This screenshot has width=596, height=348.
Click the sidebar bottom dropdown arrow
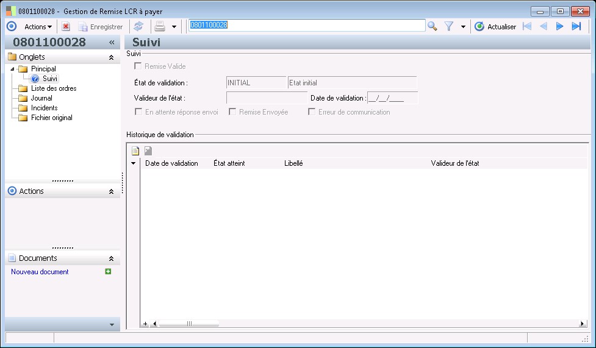tap(112, 325)
